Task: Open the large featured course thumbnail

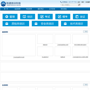Action: pos(19,45)
